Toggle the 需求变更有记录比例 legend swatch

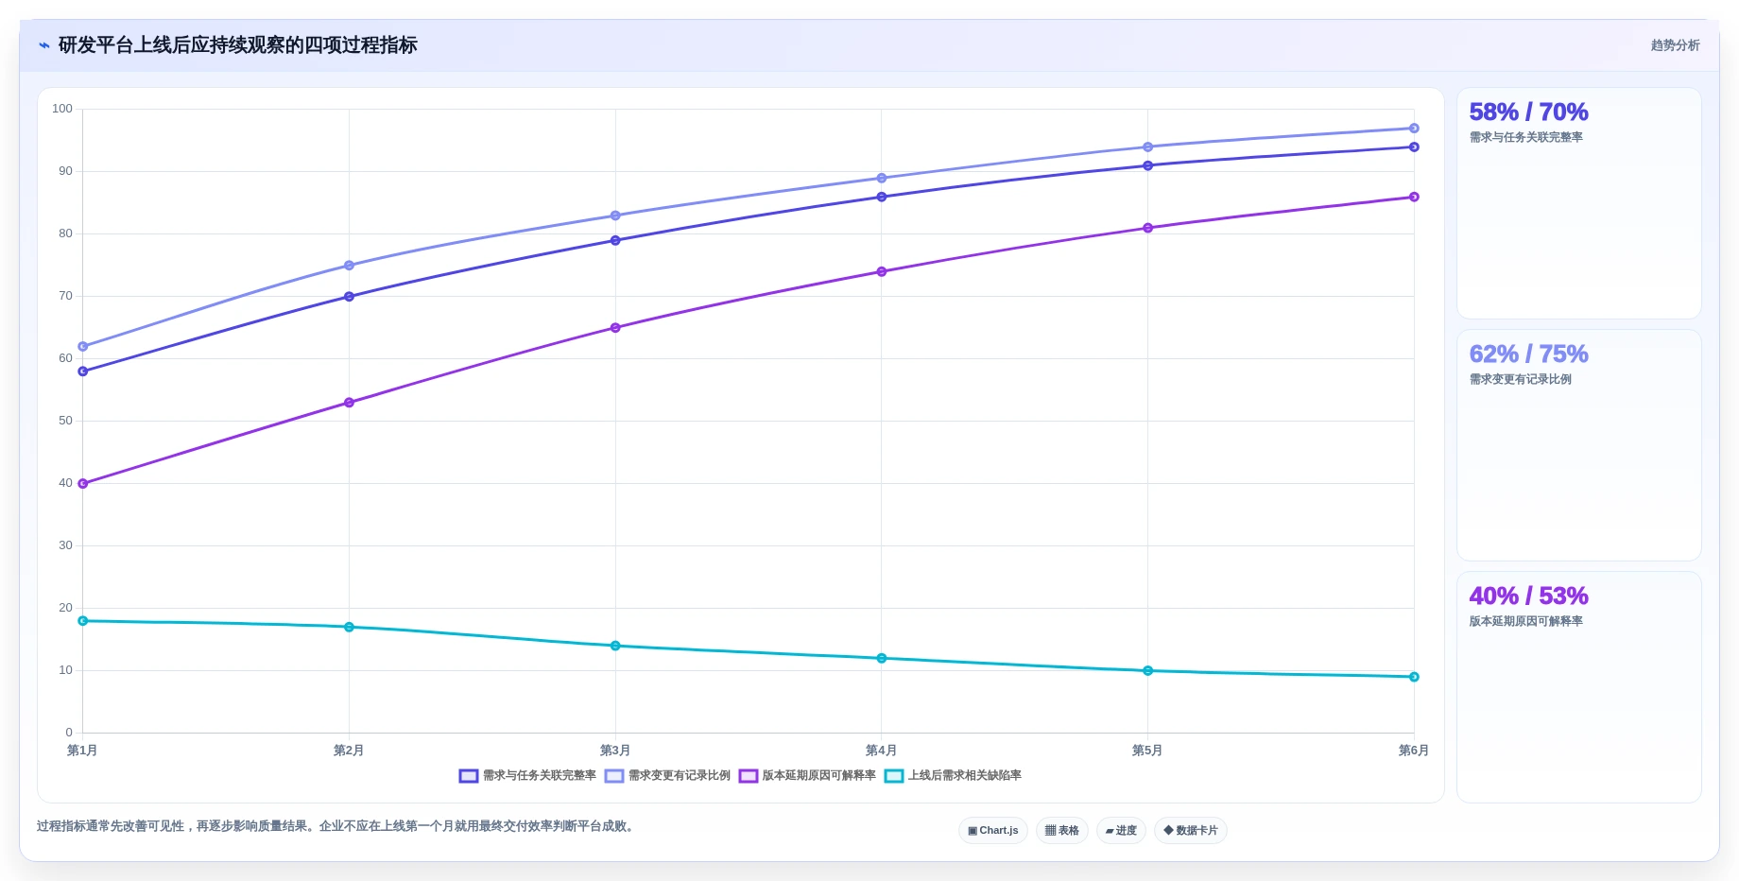pyautogui.click(x=614, y=776)
